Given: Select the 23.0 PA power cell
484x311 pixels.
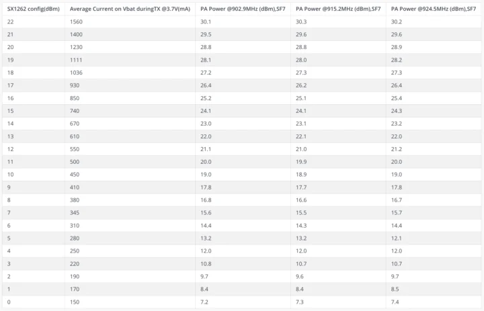Looking at the screenshot, I should 206,124.
